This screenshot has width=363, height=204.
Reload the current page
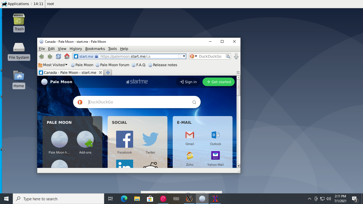58,56
